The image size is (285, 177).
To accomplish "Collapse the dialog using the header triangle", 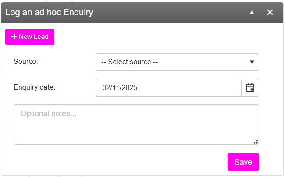I will [x=252, y=12].
